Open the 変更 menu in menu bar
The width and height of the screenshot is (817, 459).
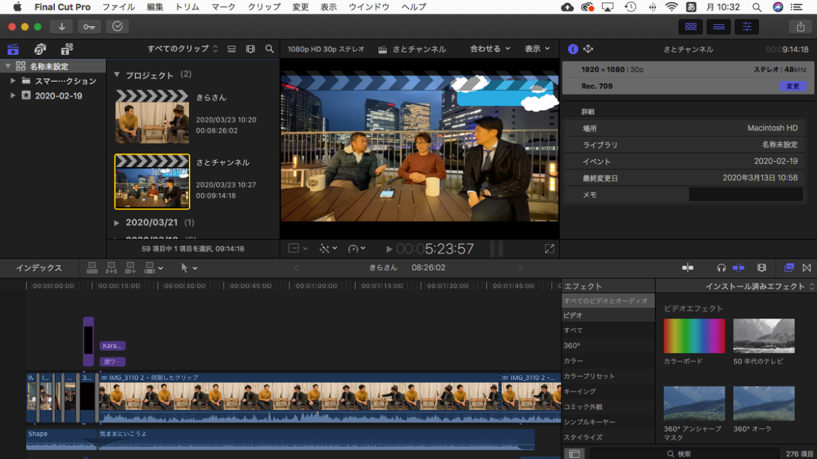click(x=300, y=7)
